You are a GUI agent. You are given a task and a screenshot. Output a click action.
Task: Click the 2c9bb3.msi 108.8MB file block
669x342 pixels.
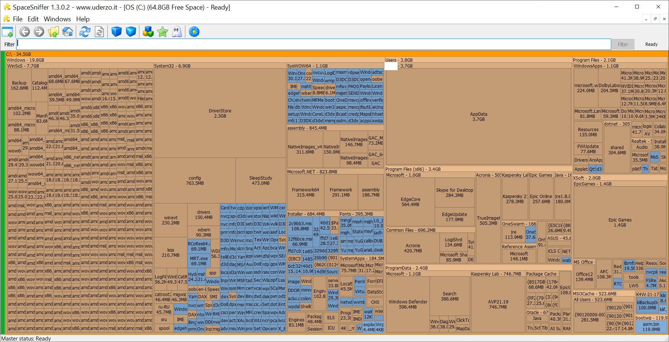[x=300, y=226]
